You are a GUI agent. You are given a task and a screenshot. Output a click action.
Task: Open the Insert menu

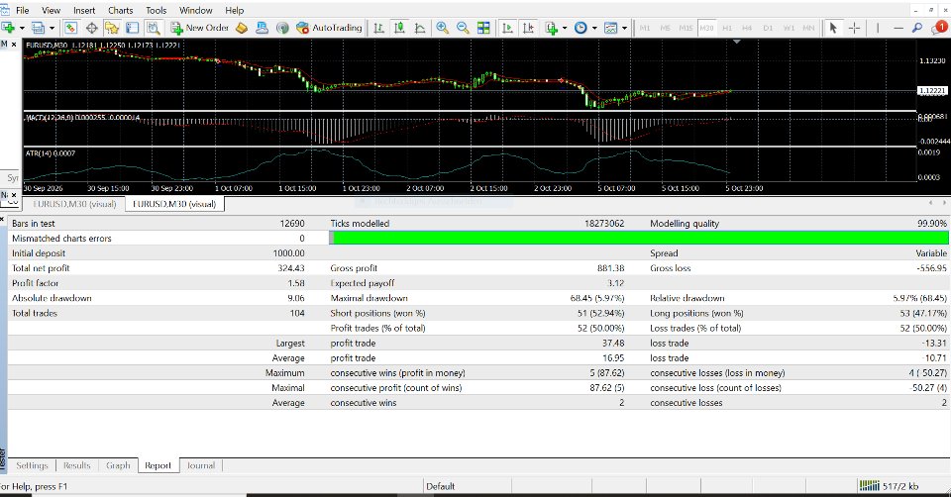pyautogui.click(x=84, y=10)
